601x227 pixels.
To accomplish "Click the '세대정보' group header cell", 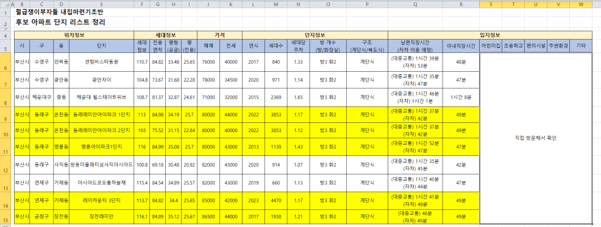I will 166,35.
